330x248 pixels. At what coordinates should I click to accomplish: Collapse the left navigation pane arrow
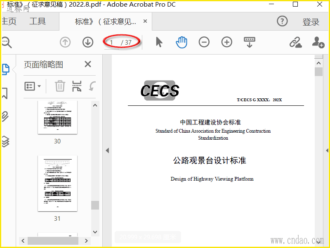tap(107, 150)
